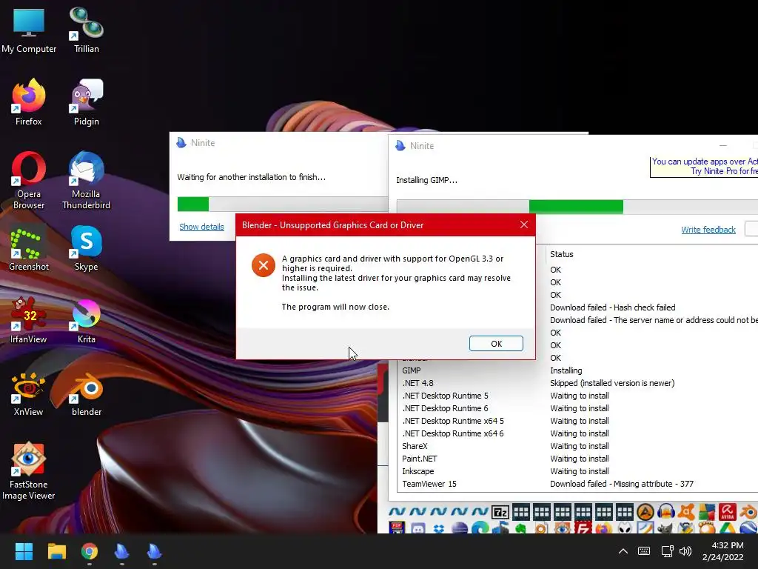Open XnView desktop shortcut
This screenshot has width=758, height=569.
pos(29,394)
